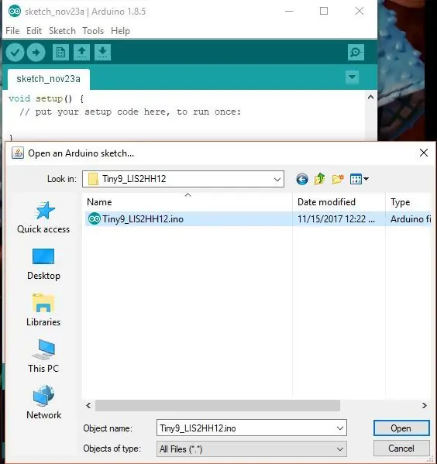437x464 pixels.
Task: Click the 11/15/2017 12:22 date cell
Action: [336, 219]
